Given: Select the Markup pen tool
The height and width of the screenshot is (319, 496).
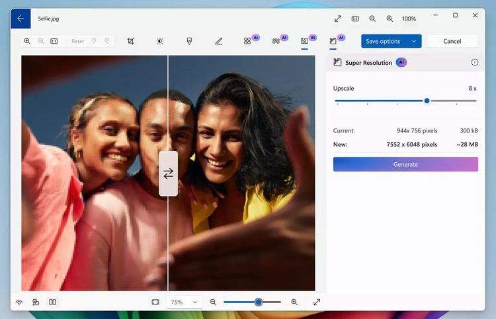Looking at the screenshot, I should pos(219,41).
